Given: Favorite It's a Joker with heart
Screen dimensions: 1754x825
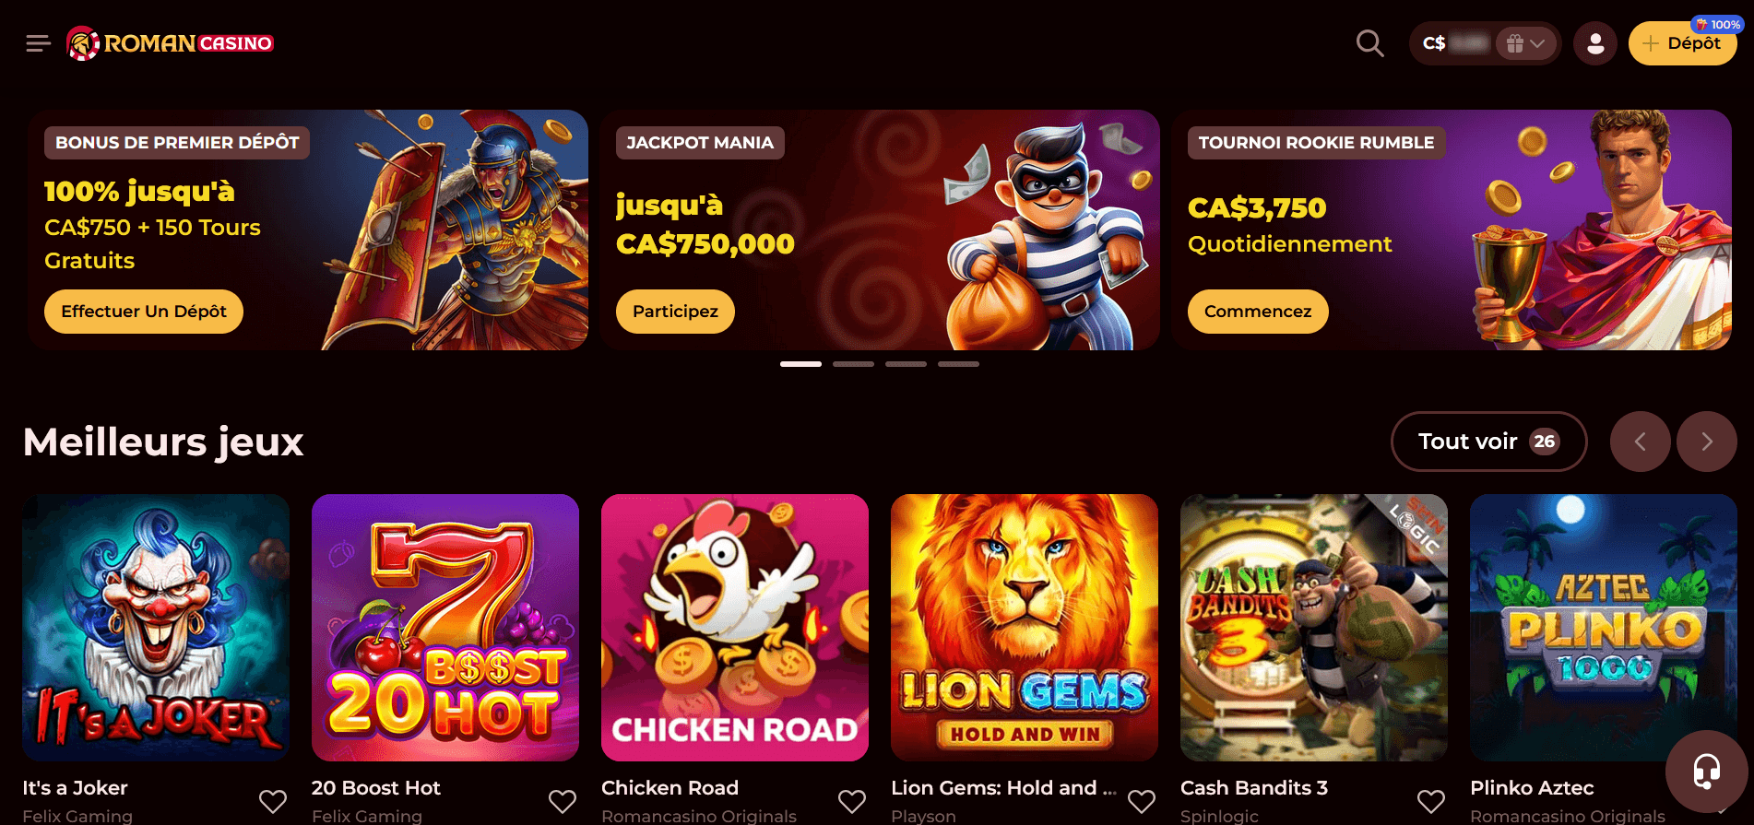Looking at the screenshot, I should (273, 801).
